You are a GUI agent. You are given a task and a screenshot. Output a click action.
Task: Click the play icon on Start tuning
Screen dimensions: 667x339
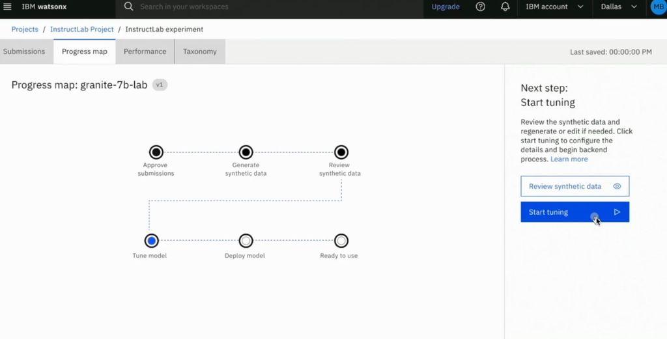click(617, 212)
